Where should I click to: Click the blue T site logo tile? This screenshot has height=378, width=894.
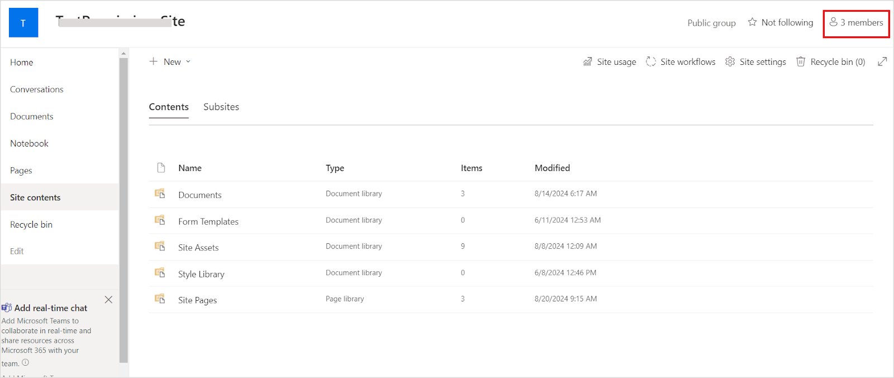pyautogui.click(x=23, y=23)
